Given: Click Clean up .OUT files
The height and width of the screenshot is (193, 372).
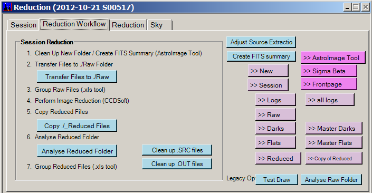Looking at the screenshot, I should pyautogui.click(x=177, y=164).
